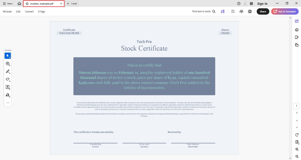Open more tools ellipsis in quick toolbar
Screen dimensions: 301x160
click(8, 103)
